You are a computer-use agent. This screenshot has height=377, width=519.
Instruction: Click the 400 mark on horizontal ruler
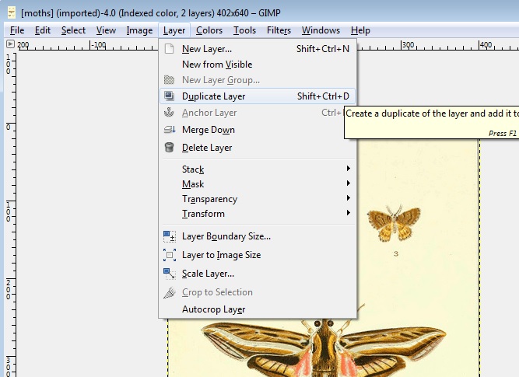click(x=486, y=44)
